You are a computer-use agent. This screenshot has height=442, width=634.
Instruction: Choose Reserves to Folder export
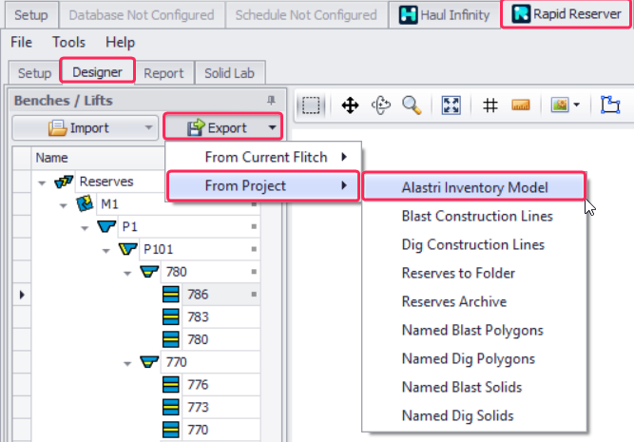474,273
